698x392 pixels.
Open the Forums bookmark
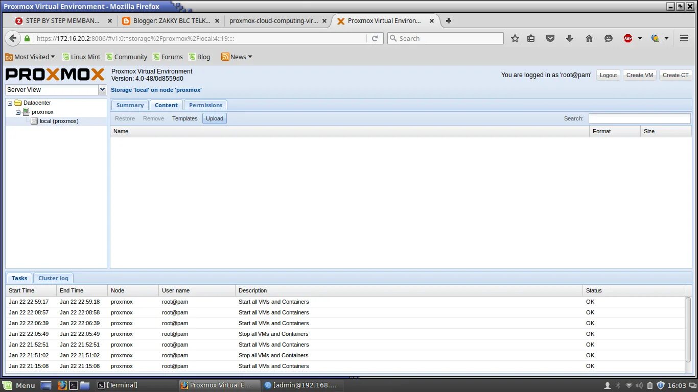168,57
